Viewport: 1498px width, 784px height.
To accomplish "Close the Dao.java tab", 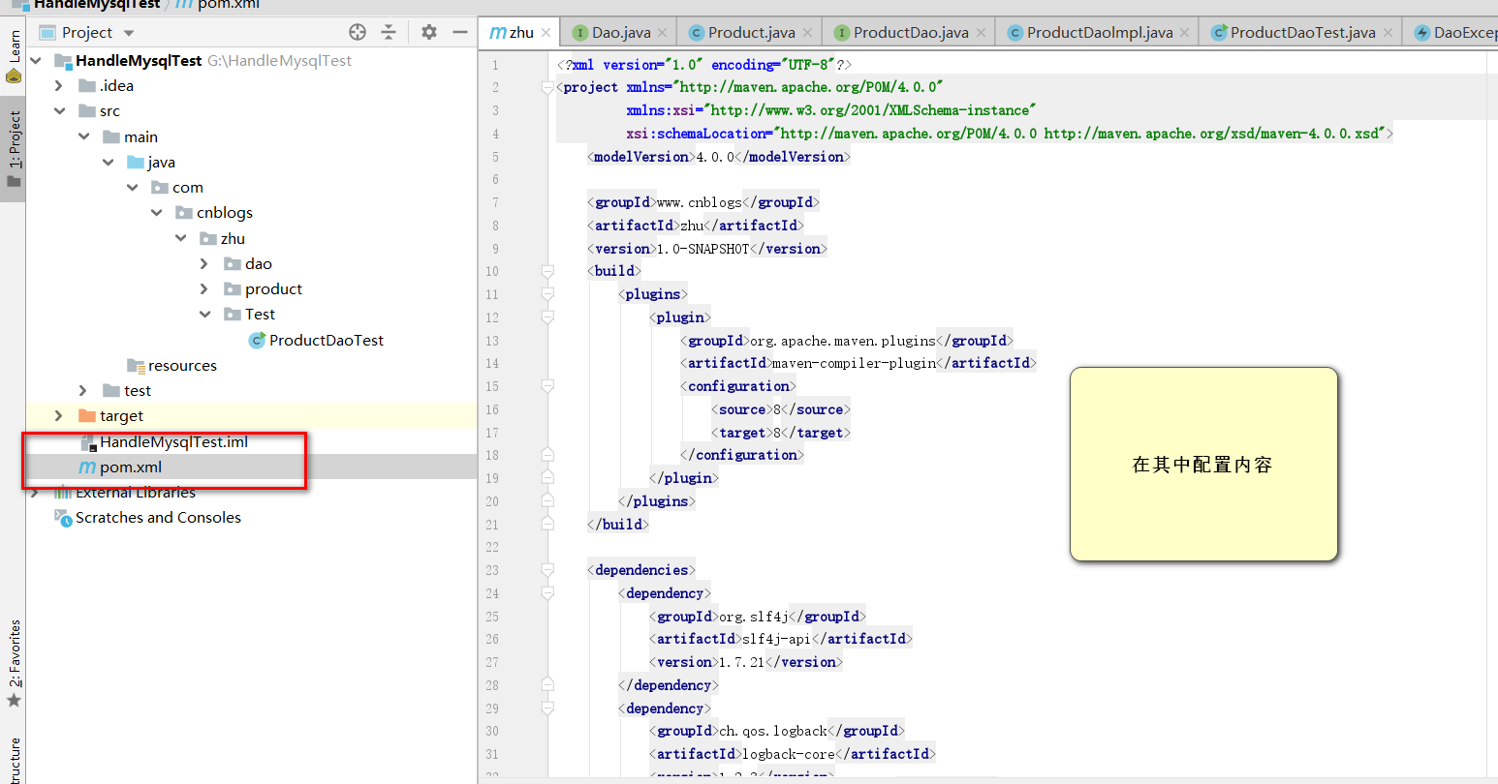I will (x=663, y=33).
